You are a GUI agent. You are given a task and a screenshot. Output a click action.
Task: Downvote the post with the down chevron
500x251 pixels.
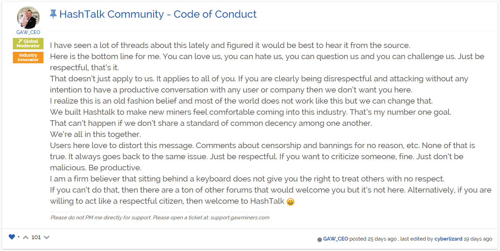pos(47,237)
